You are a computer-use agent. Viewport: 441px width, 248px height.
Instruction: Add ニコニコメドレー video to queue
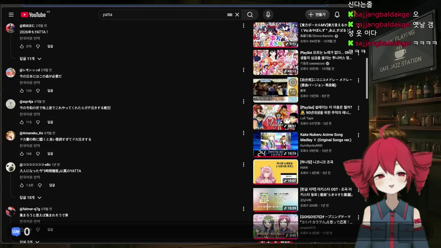[293, 91]
